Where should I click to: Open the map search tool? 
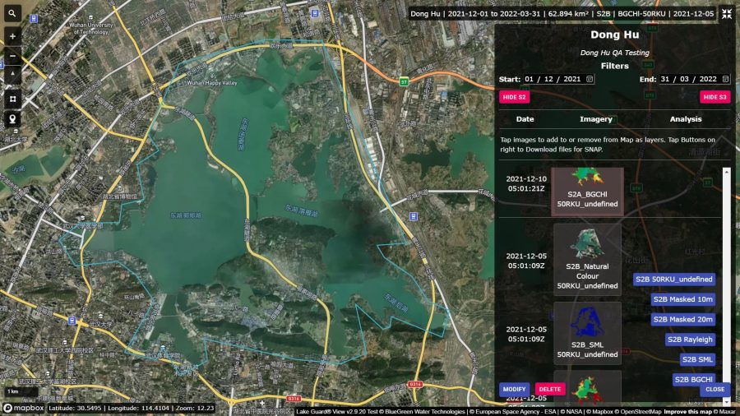pyautogui.click(x=12, y=14)
